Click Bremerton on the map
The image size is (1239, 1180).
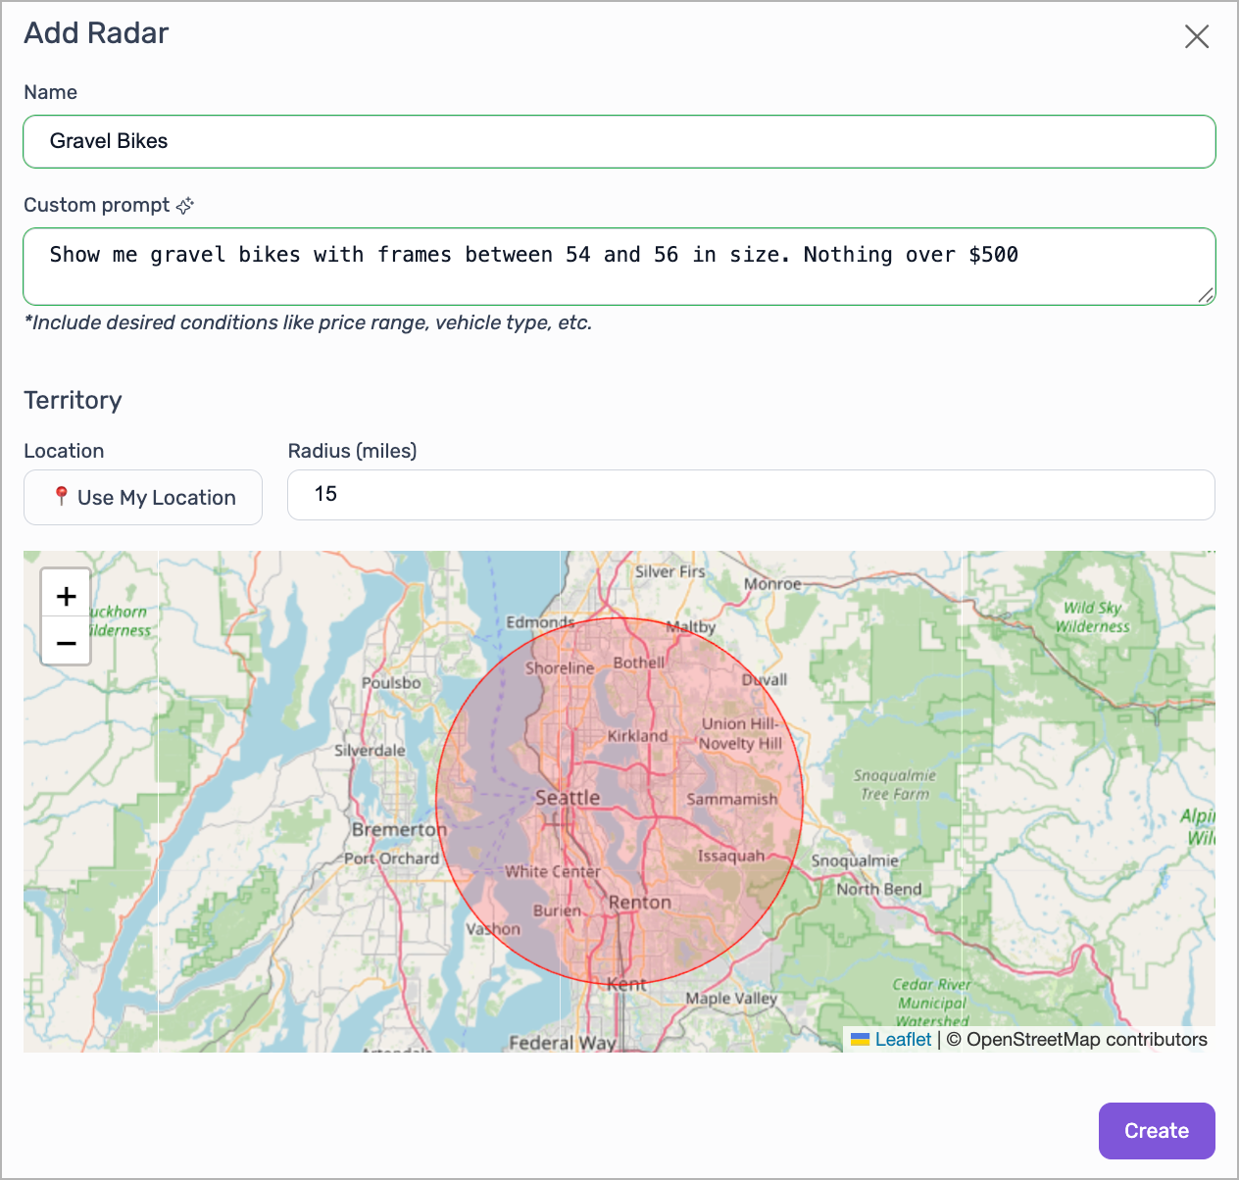pyautogui.click(x=399, y=829)
